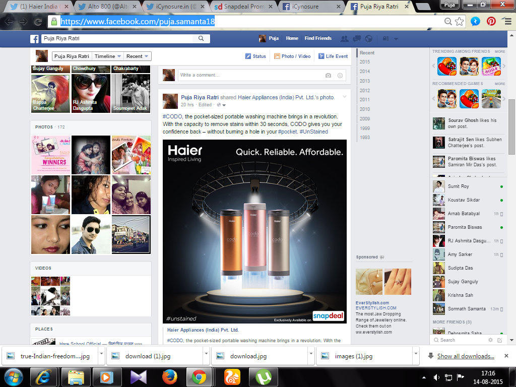The image size is (516, 387).
Task: Open Windows Explorer folder in taskbar
Action: click(76, 377)
